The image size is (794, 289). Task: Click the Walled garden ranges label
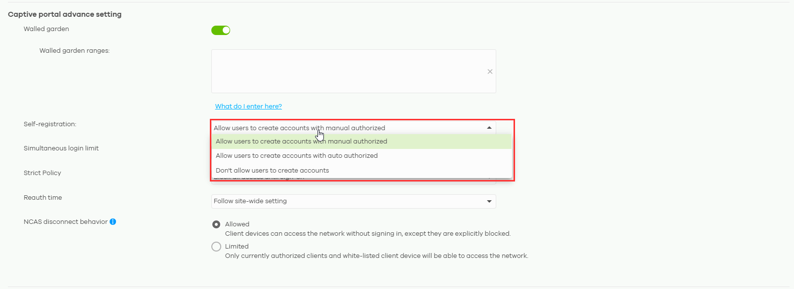[75, 51]
